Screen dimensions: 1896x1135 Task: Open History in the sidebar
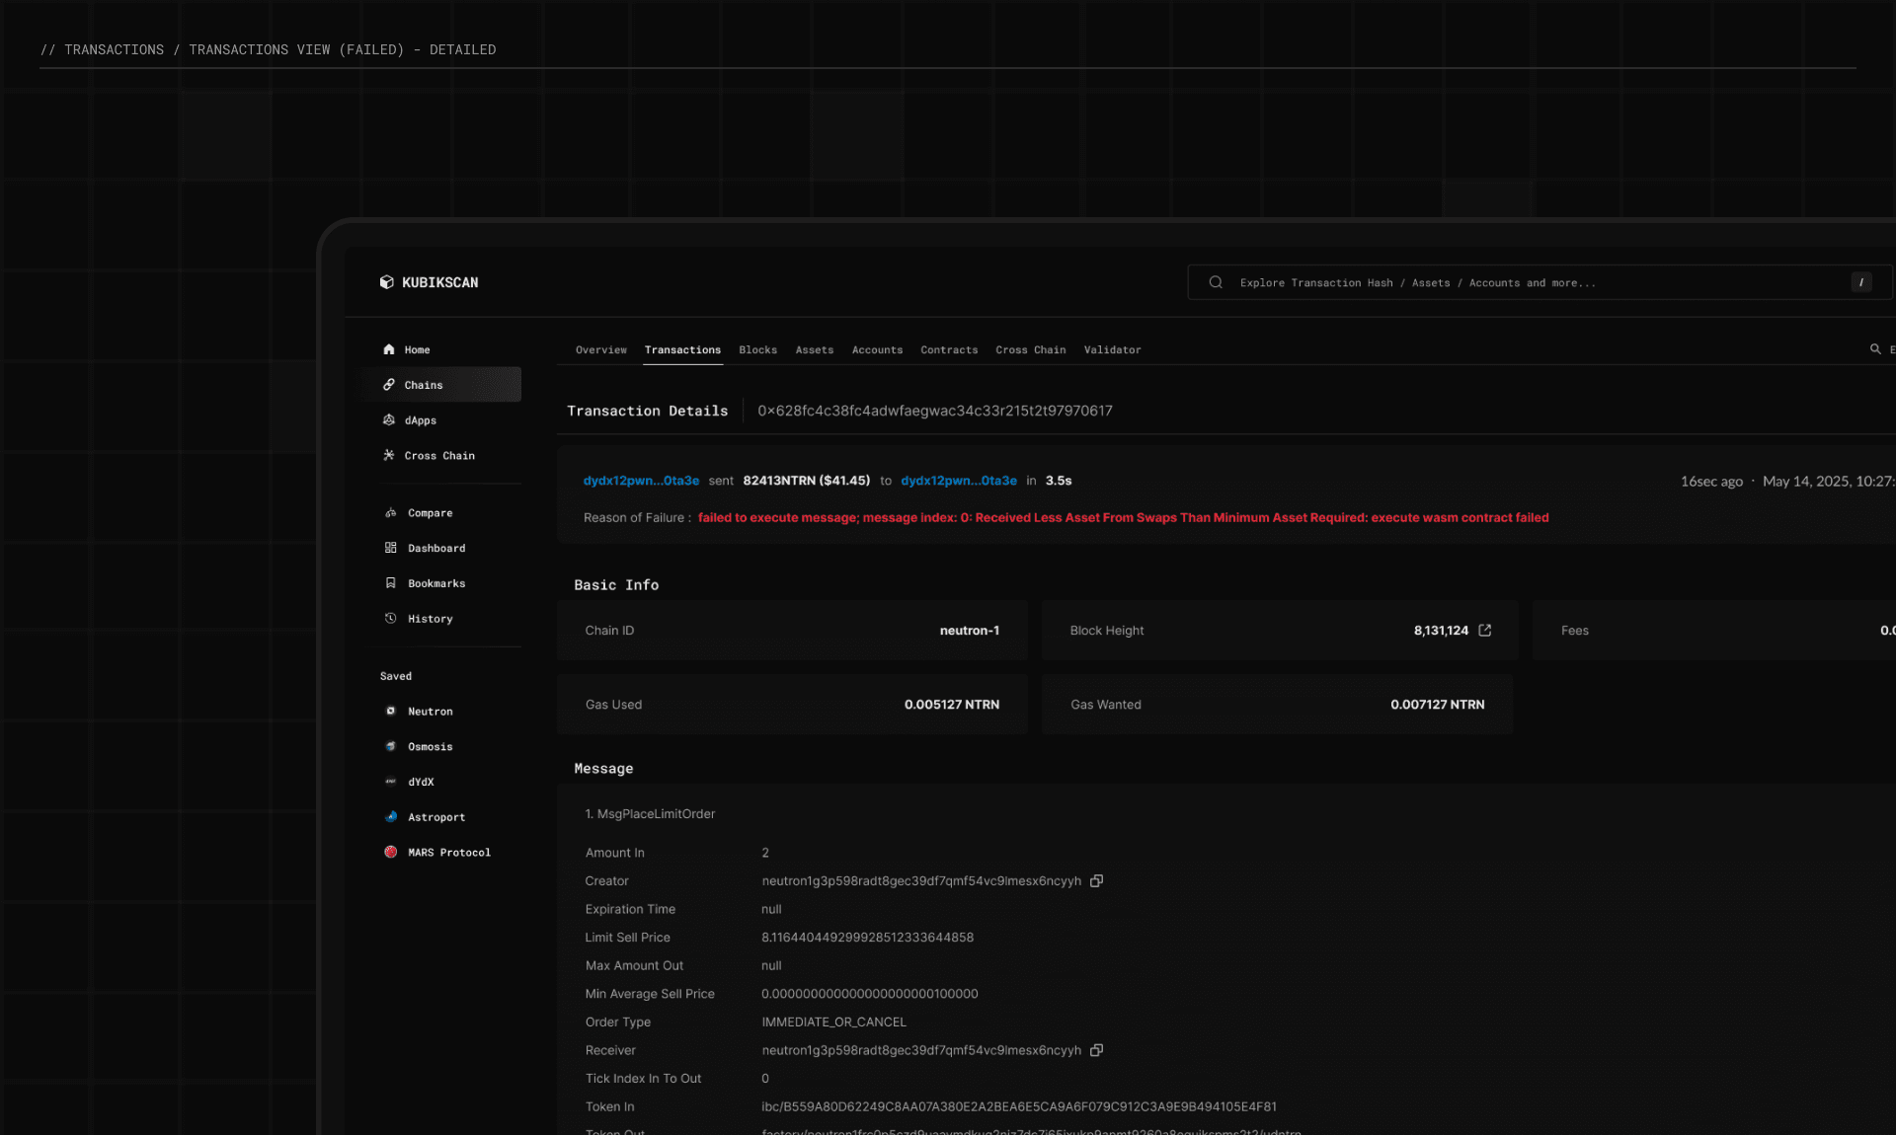[x=430, y=619]
